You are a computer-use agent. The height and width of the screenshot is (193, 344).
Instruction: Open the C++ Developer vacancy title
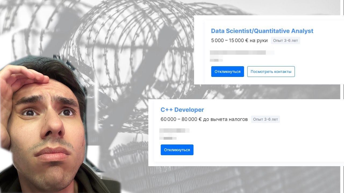click(x=182, y=110)
